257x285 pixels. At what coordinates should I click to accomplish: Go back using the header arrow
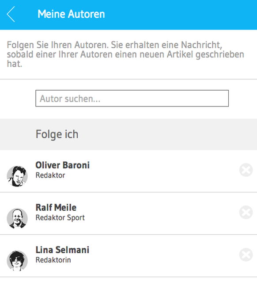click(x=11, y=14)
